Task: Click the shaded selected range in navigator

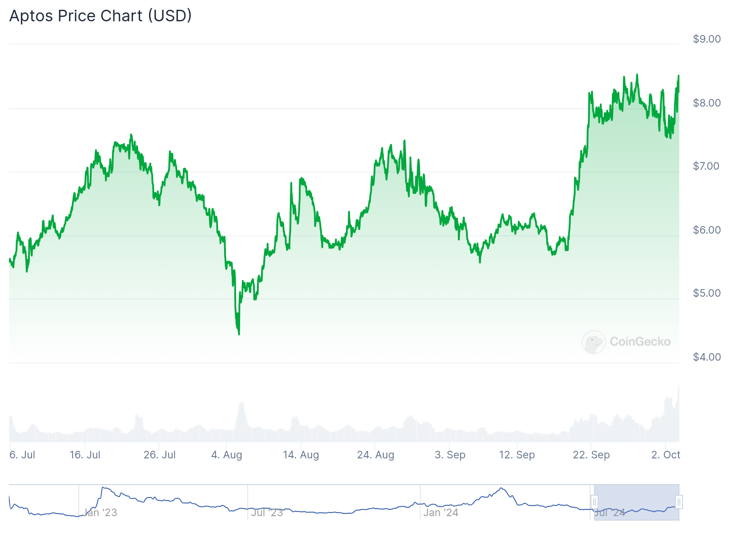Action: coord(636,502)
